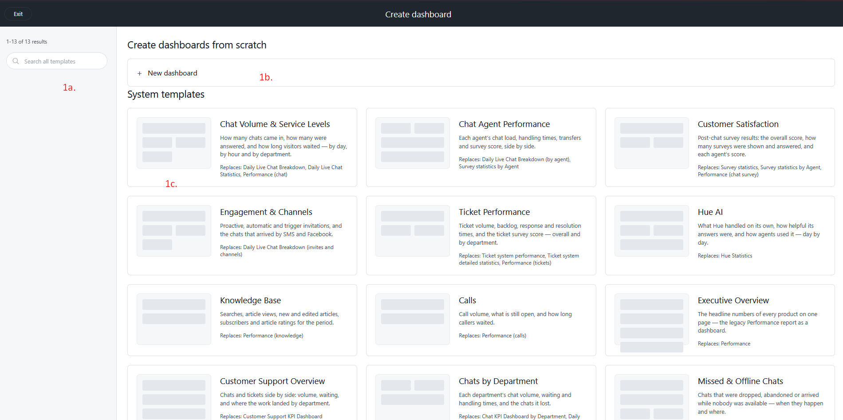The image size is (843, 420).
Task: Select the Customer Satisfaction preview thumbnail
Action: 652,143
